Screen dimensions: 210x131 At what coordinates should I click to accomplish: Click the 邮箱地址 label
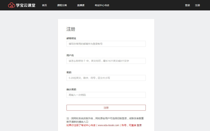point(71,38)
